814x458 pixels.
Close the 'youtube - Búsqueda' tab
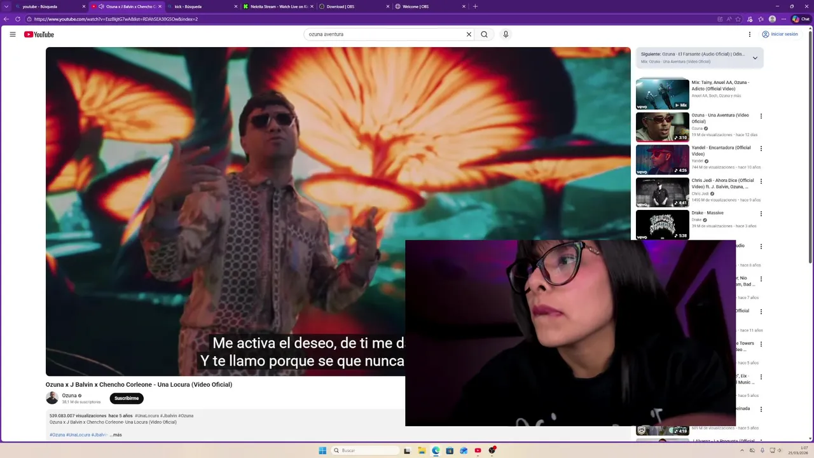coord(83,6)
